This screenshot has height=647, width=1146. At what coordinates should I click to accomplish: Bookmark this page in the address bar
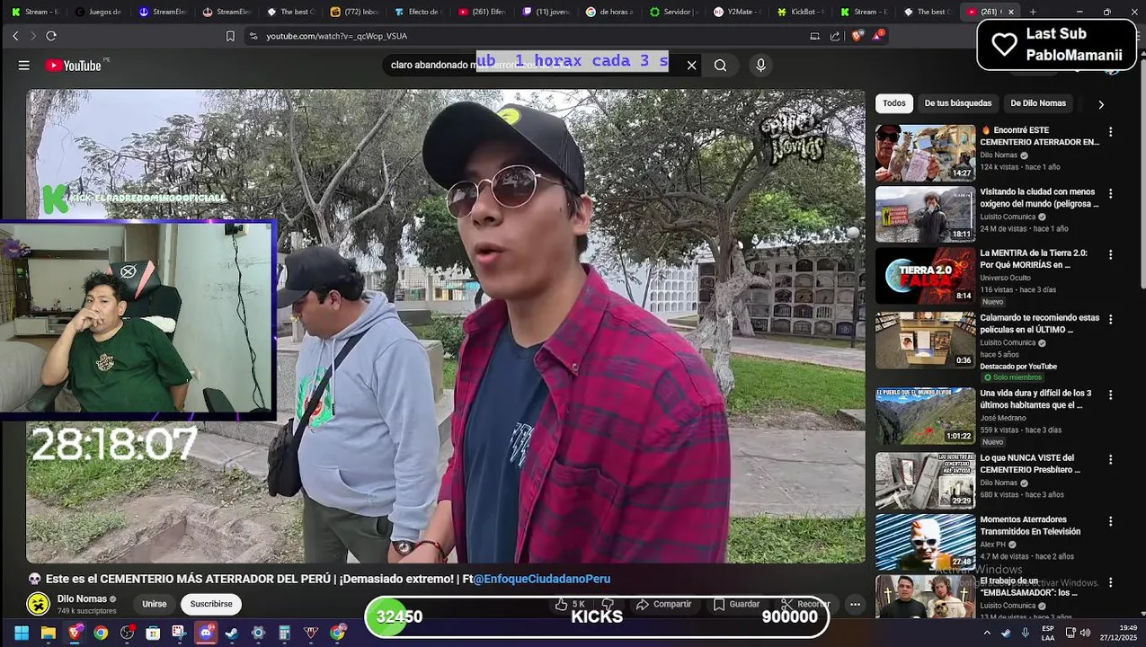[230, 36]
